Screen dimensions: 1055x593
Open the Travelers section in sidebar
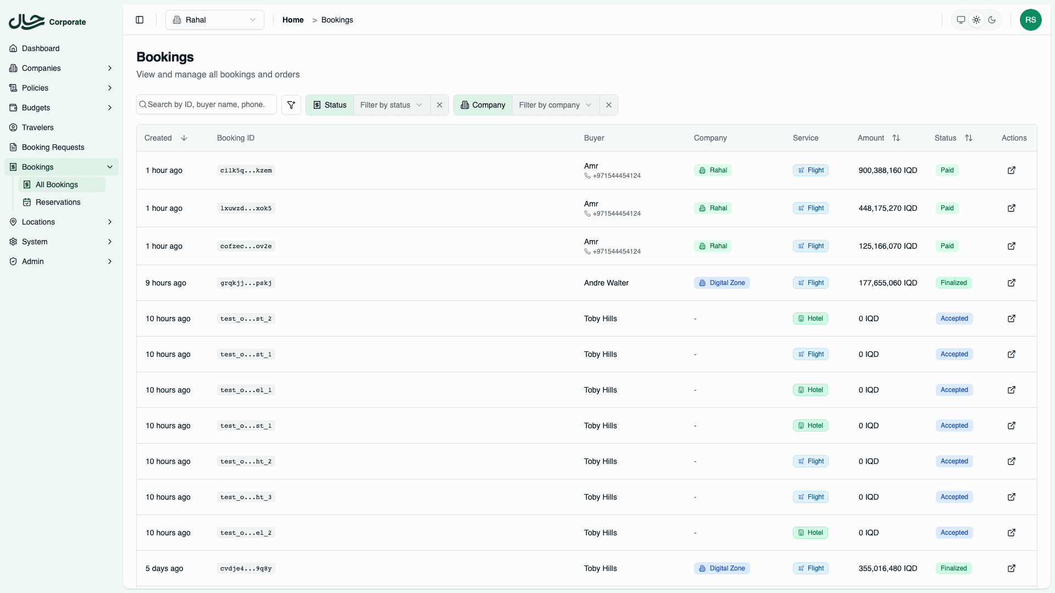[x=38, y=127]
